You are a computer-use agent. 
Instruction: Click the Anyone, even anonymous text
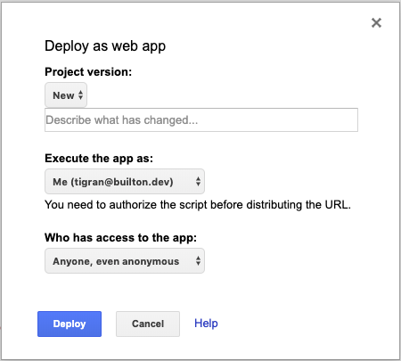[116, 261]
